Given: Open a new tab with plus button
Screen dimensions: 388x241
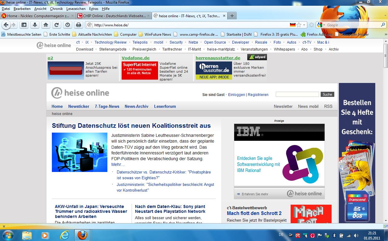Looking at the screenshot, I should pos(232,16).
